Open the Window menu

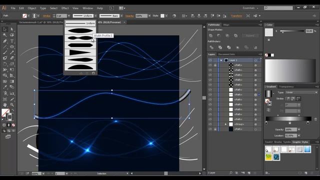click(88, 8)
